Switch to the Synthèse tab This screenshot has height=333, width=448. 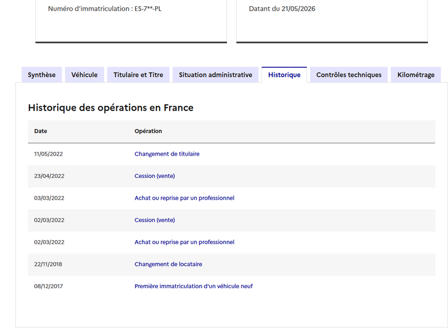tap(41, 75)
